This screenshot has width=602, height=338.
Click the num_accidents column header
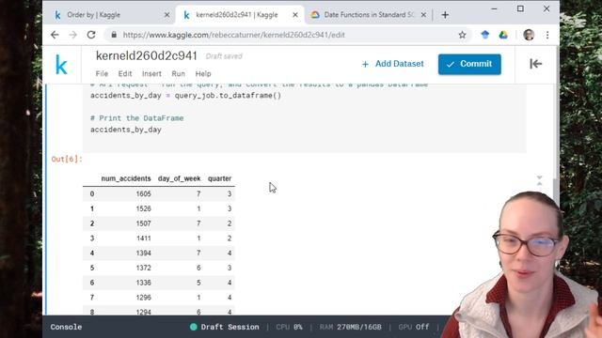click(x=126, y=178)
